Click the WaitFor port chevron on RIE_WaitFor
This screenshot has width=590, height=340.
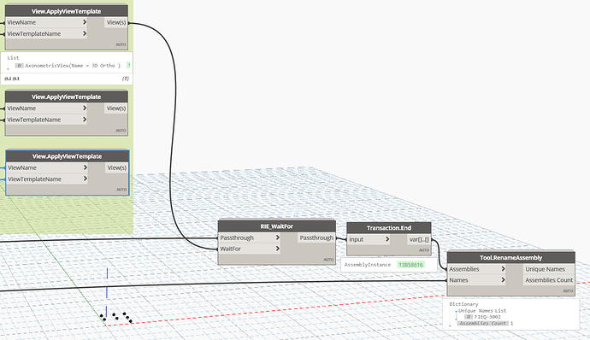pos(277,249)
